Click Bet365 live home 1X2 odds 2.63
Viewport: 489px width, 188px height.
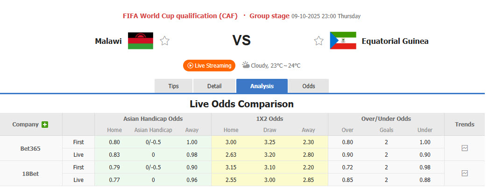(231, 154)
